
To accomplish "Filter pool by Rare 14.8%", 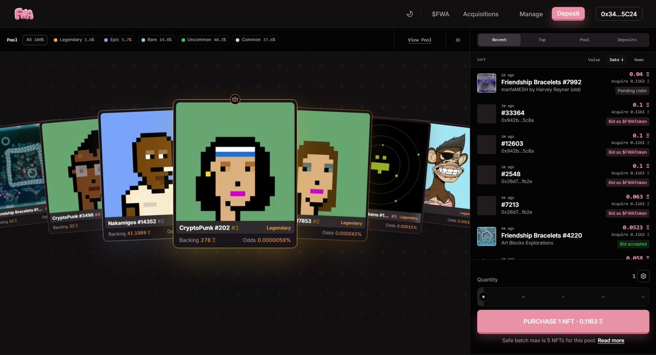I will coord(156,40).
